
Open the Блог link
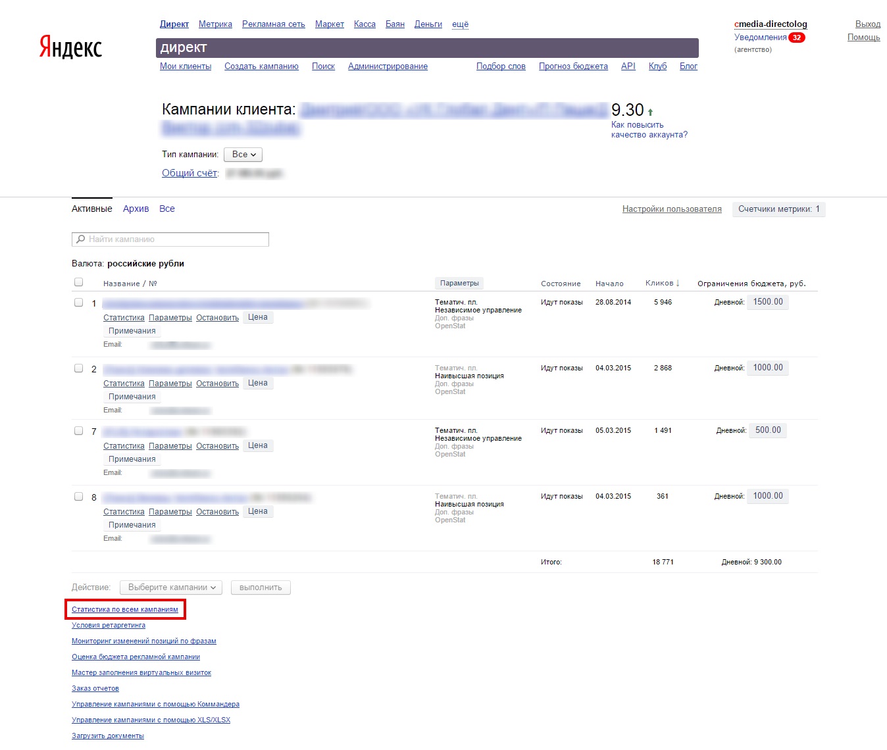(688, 66)
